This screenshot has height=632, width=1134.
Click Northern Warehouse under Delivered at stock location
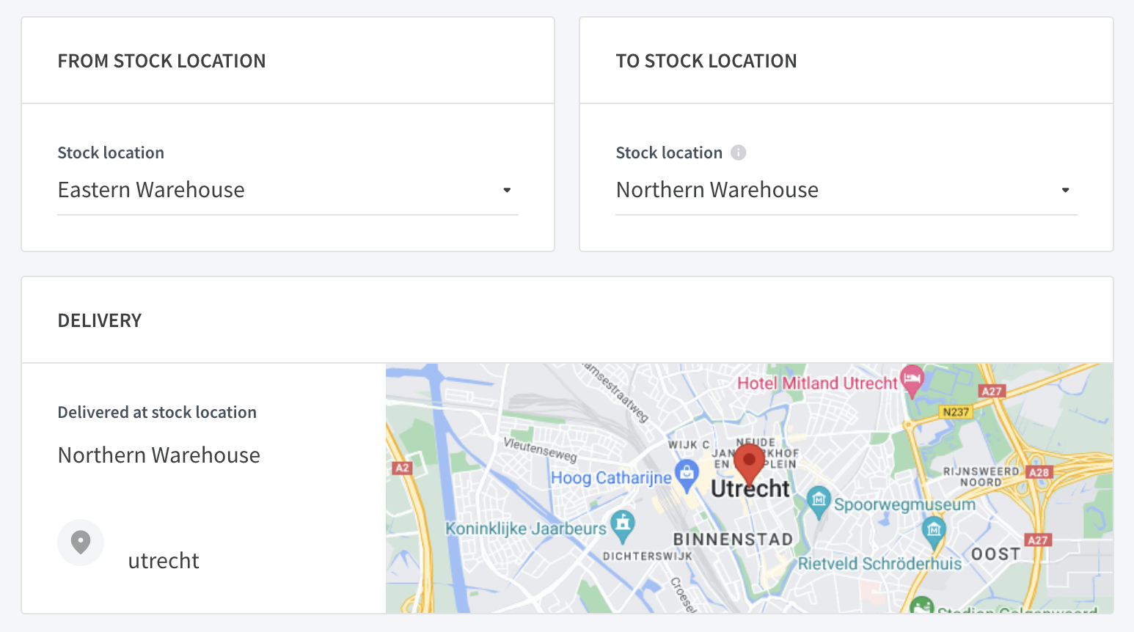(x=159, y=455)
